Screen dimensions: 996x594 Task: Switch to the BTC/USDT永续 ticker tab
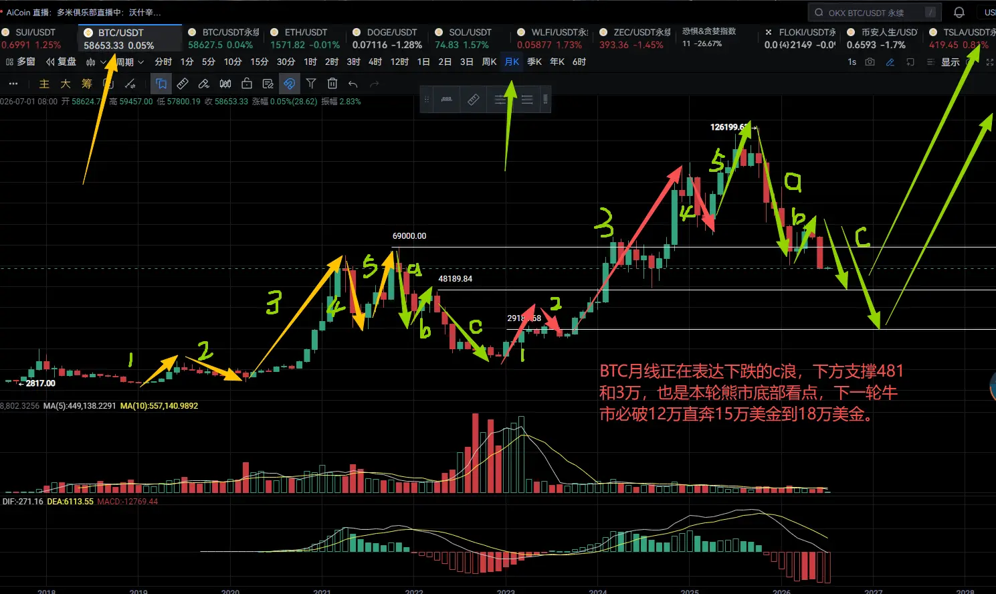tap(223, 38)
